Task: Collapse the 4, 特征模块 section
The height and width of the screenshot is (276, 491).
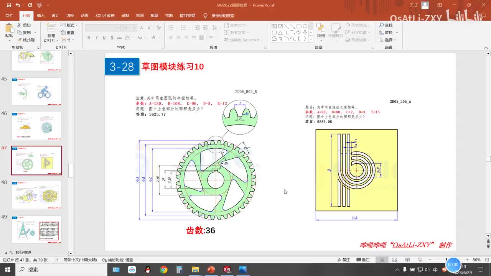Action: tap(6, 253)
